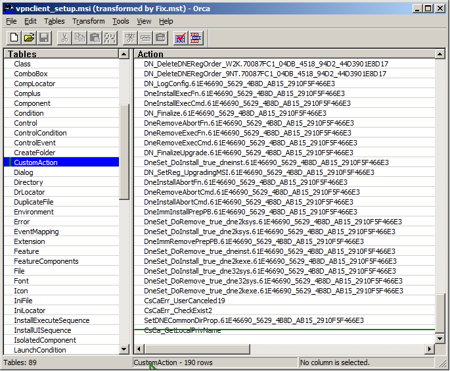Screen dimensions: 450x371
Task: Click the Action column header
Action: click(x=284, y=54)
